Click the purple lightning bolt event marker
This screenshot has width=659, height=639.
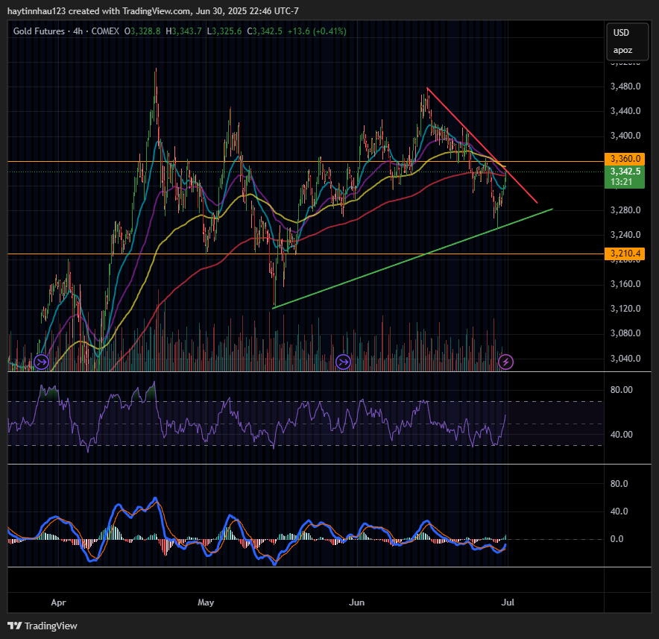(x=505, y=362)
